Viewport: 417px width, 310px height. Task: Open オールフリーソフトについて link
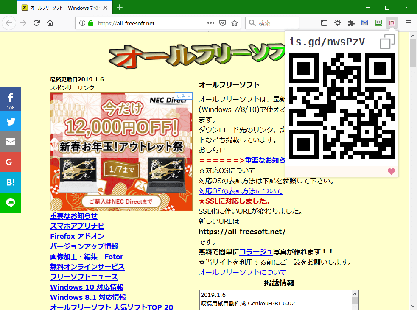[243, 272]
